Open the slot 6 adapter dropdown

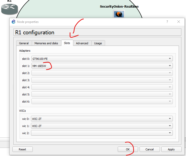[x=102, y=102]
